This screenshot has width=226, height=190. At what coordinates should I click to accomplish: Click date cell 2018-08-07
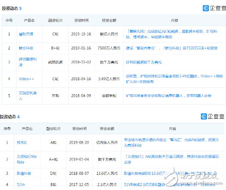pyautogui.click(x=79, y=174)
